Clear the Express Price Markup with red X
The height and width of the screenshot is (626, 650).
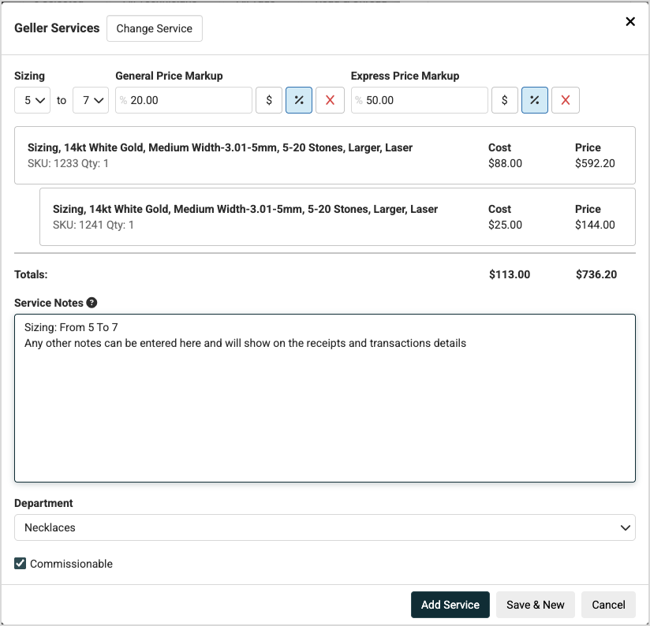pos(566,100)
